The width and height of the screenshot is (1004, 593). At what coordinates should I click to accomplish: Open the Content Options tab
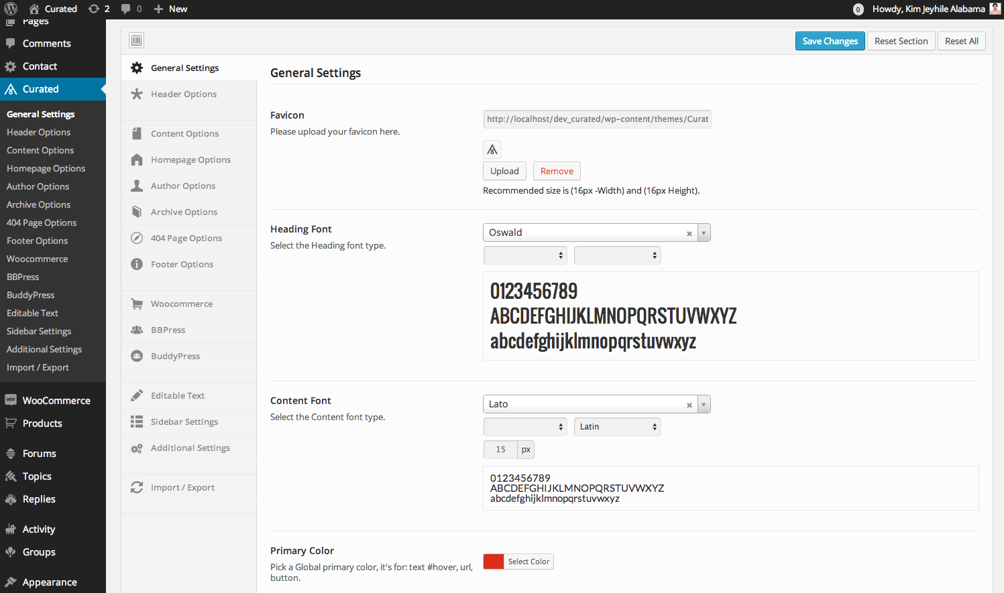point(189,133)
